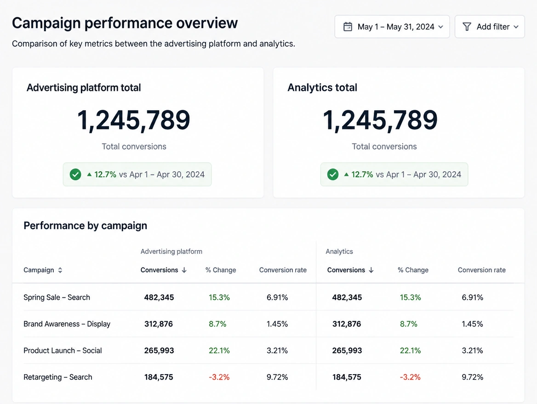Image resolution: width=537 pixels, height=404 pixels.
Task: Click 6.91% in Advertising platform Conversion rate column
Action: click(277, 297)
